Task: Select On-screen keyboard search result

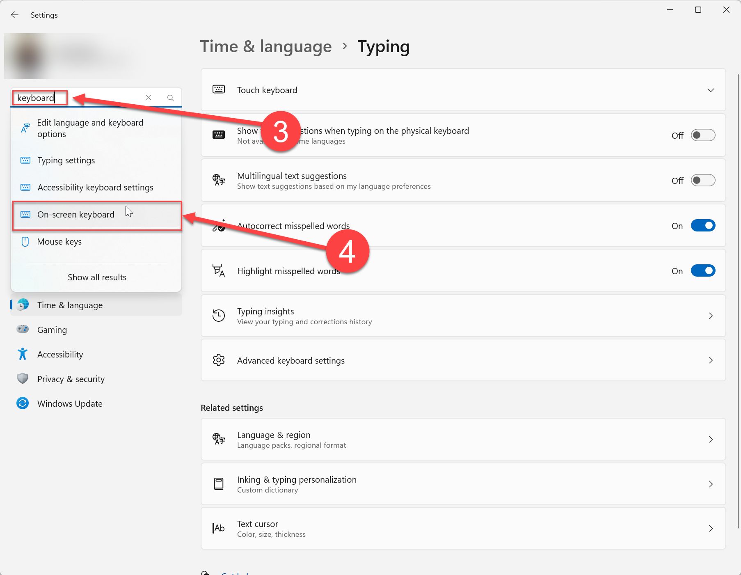Action: click(x=76, y=215)
